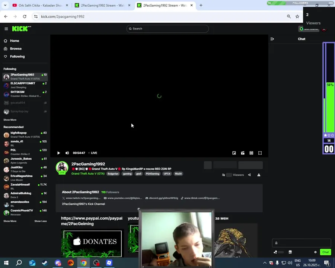Image resolution: width=335 pixels, height=268 pixels.
Task: Open Grand Theft Auto V (GTA) category link
Action: 88,174
